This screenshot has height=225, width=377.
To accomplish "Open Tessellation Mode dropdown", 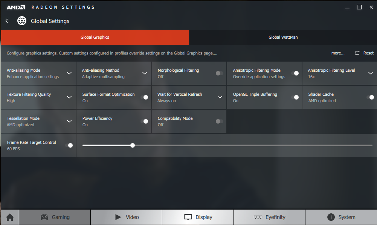I will click(x=69, y=121).
